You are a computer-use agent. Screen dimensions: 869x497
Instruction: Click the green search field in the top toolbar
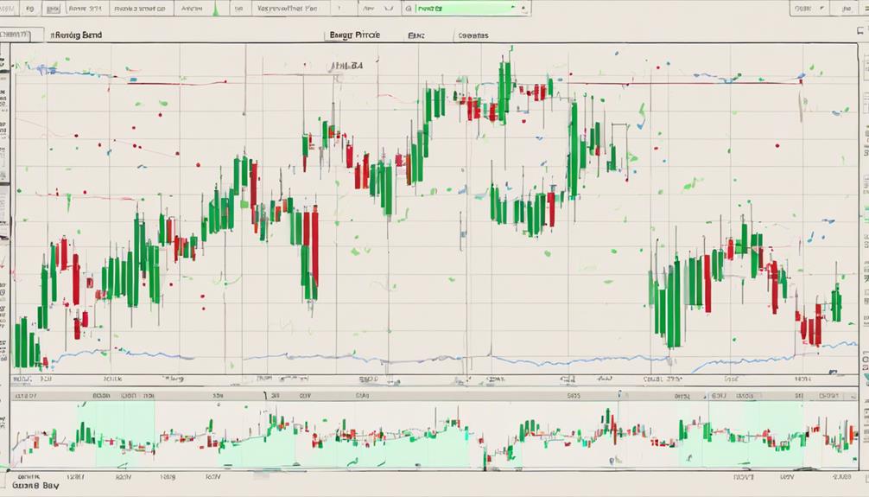(466, 9)
